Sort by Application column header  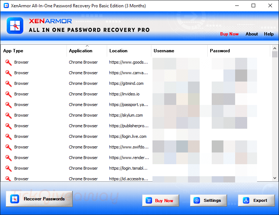(87, 51)
